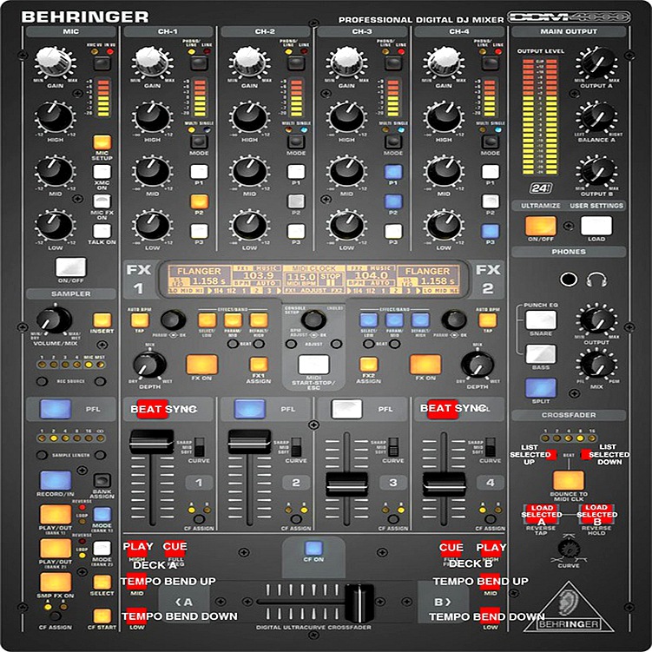The width and height of the screenshot is (652, 652).
Task: Toggle the MIC channel ON/OFF button
Action: pyautogui.click(x=70, y=267)
